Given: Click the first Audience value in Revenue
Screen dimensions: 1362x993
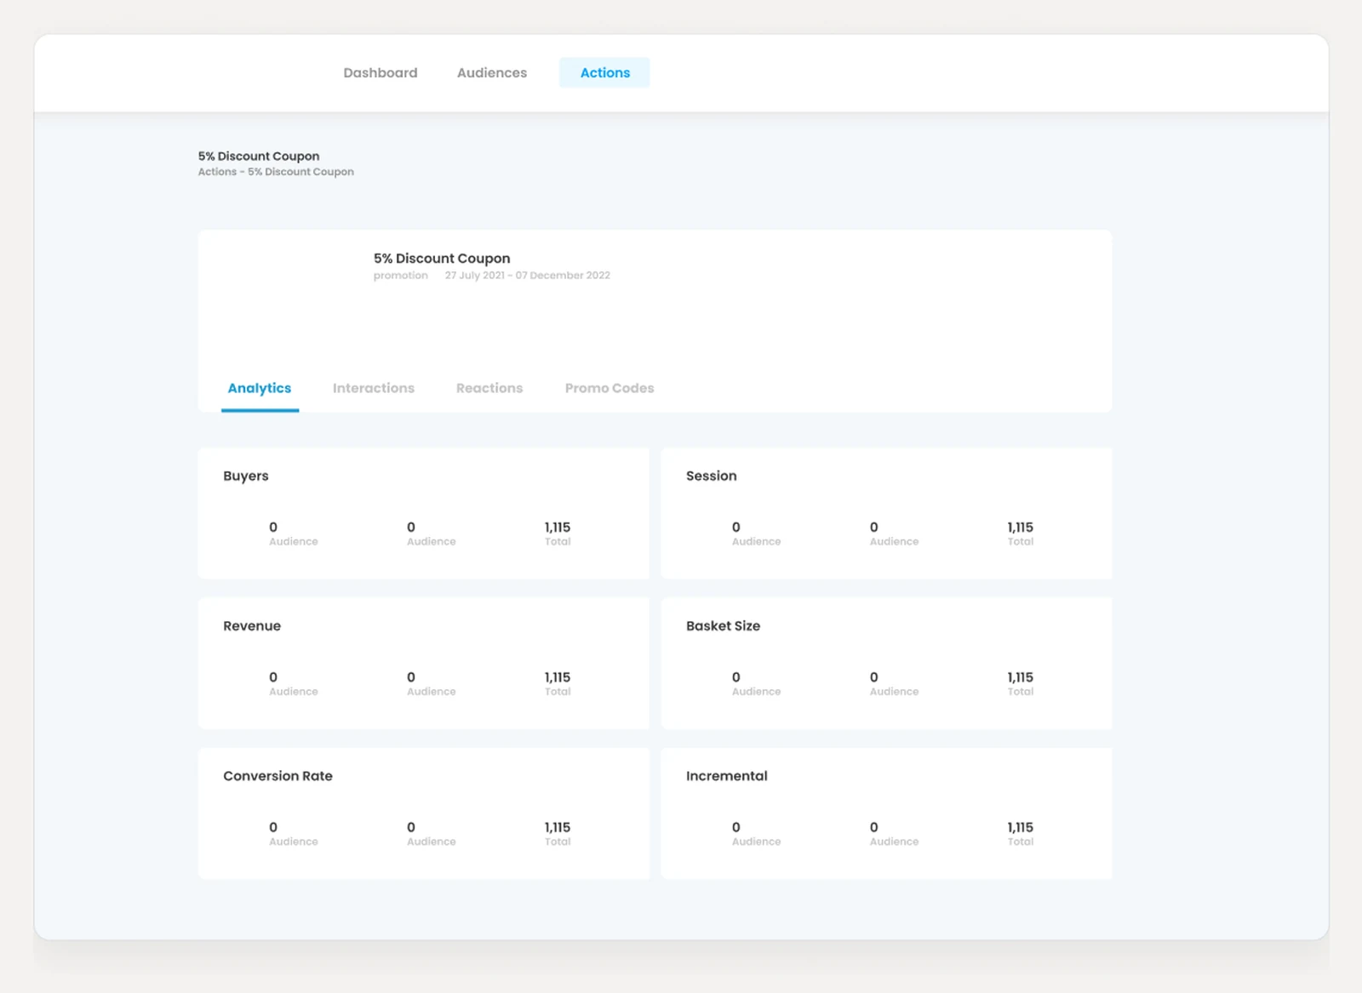Looking at the screenshot, I should coord(273,677).
